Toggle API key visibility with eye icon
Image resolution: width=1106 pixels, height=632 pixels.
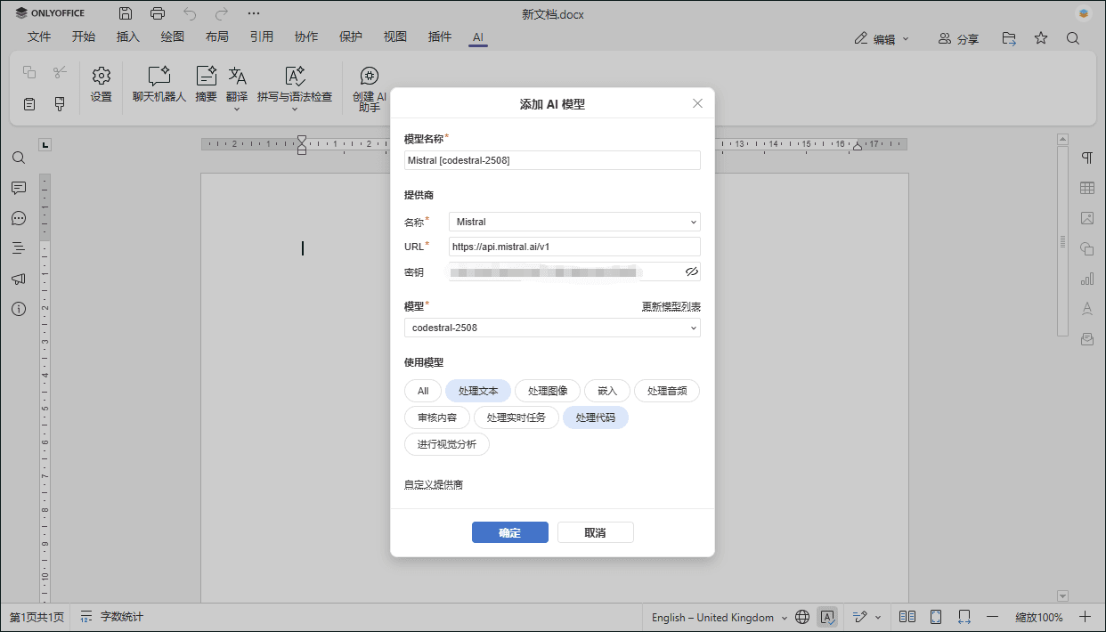point(692,271)
